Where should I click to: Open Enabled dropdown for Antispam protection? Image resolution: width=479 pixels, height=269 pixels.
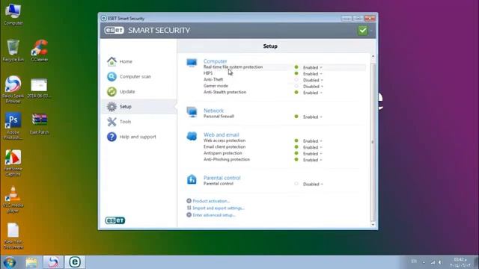(x=313, y=154)
